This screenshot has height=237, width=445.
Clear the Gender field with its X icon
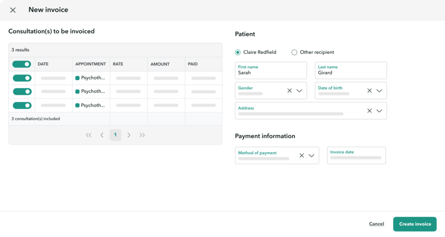[289, 91]
